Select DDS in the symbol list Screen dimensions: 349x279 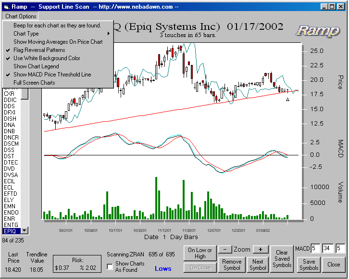point(12,106)
